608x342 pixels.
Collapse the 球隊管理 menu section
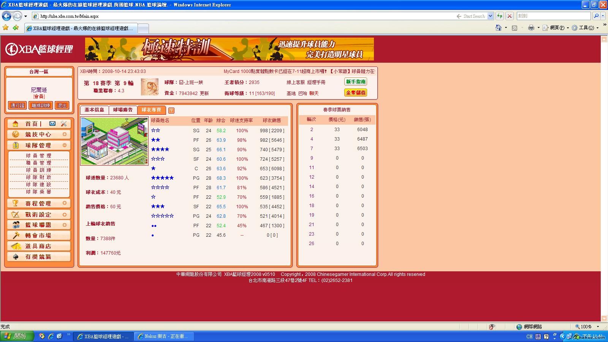pyautogui.click(x=65, y=145)
